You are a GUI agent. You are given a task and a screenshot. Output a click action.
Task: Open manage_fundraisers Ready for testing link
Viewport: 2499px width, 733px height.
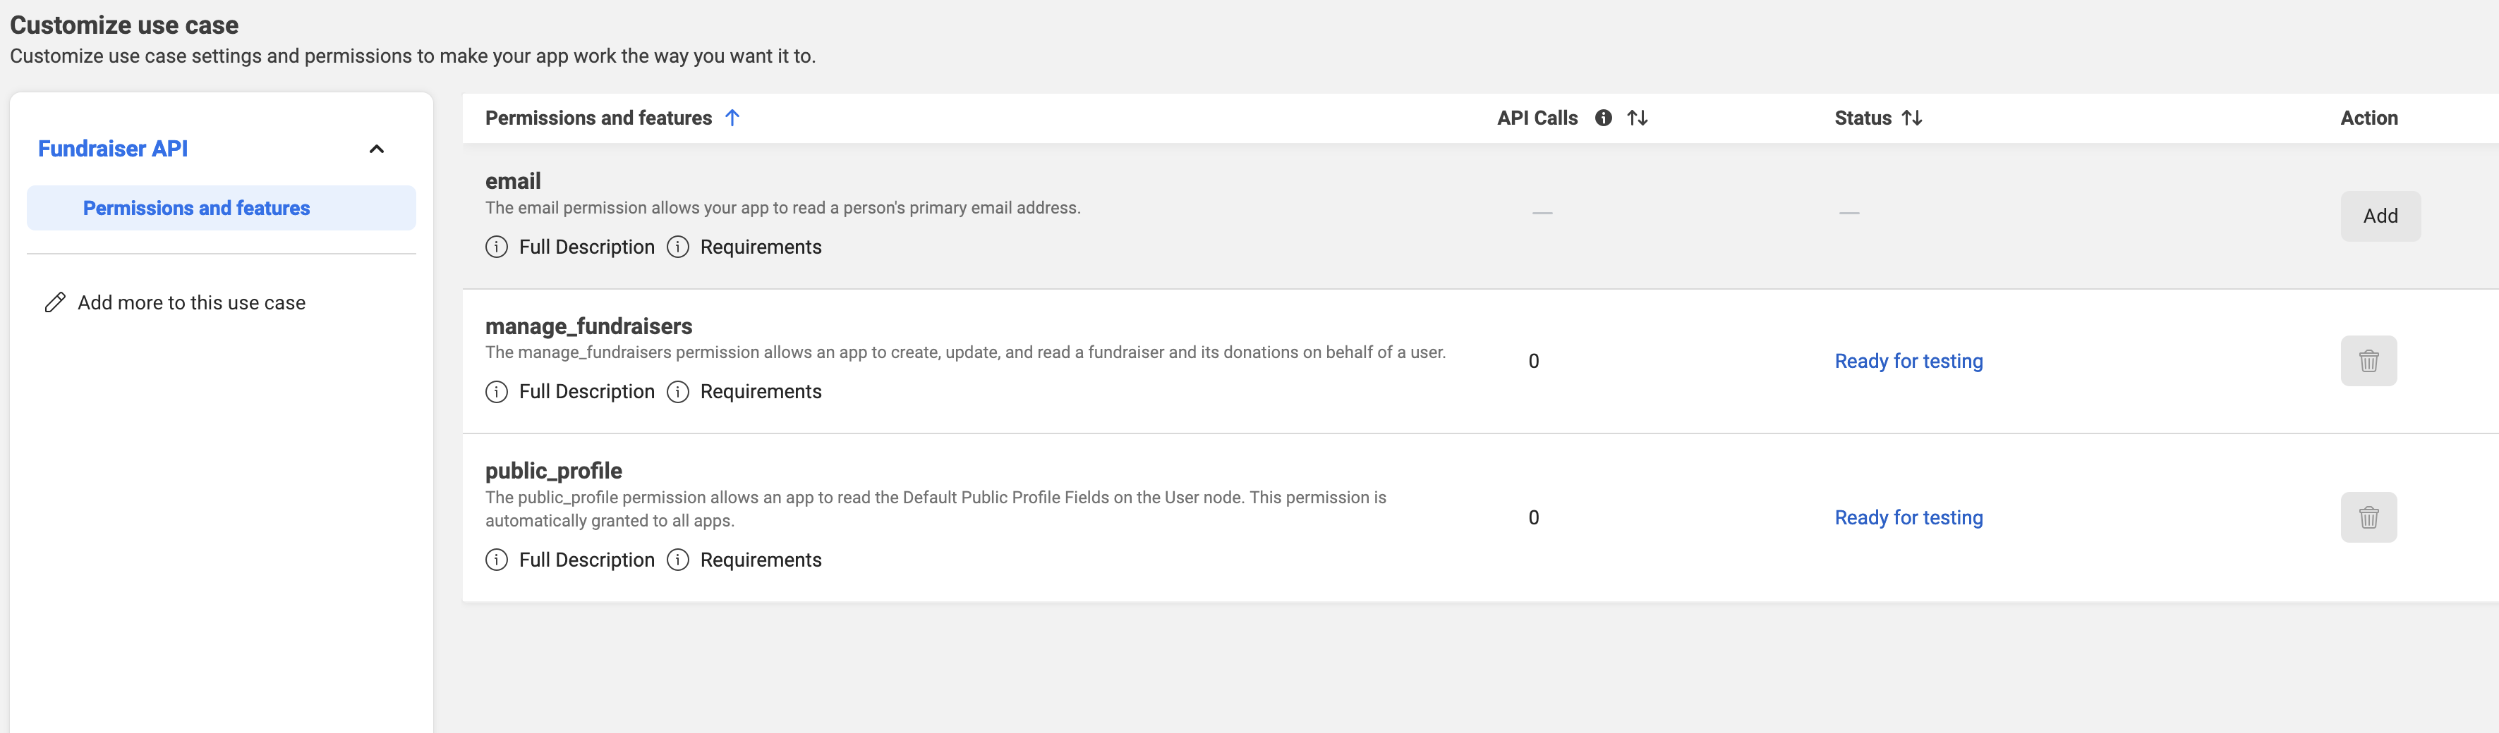click(1908, 362)
